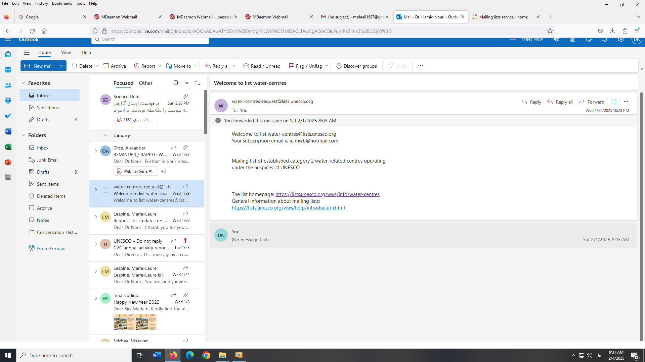Viewport: 645px width, 362px height.
Task: Open the water-centres list homepage link
Action: coord(327,194)
